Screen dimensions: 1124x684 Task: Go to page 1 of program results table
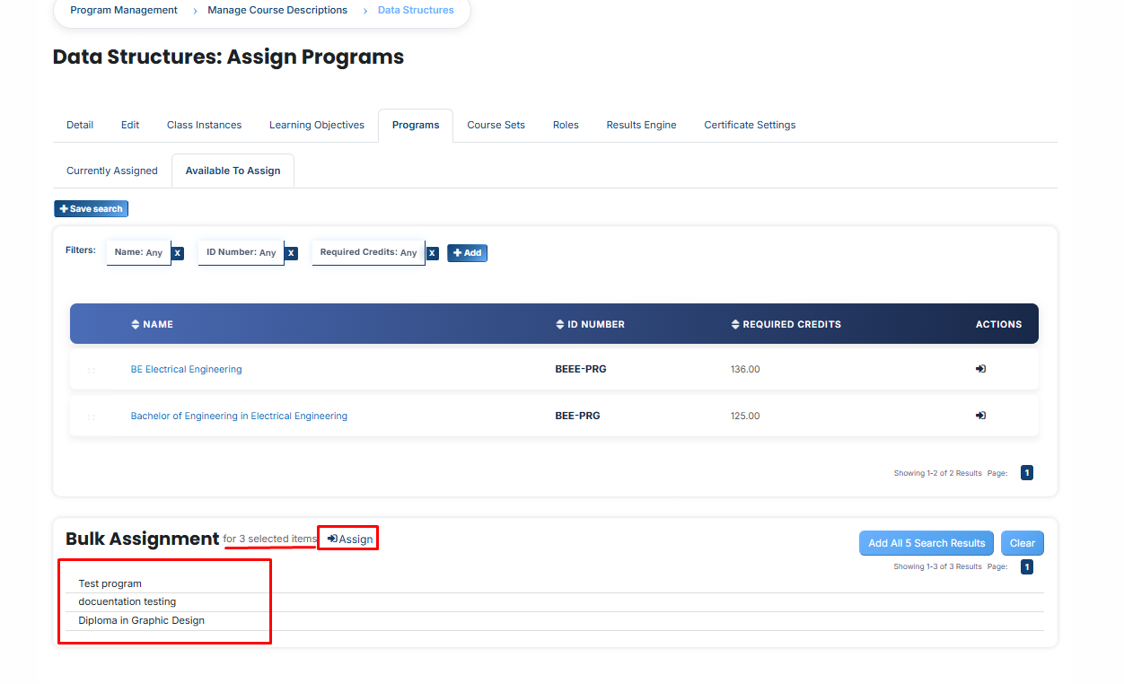(1027, 473)
